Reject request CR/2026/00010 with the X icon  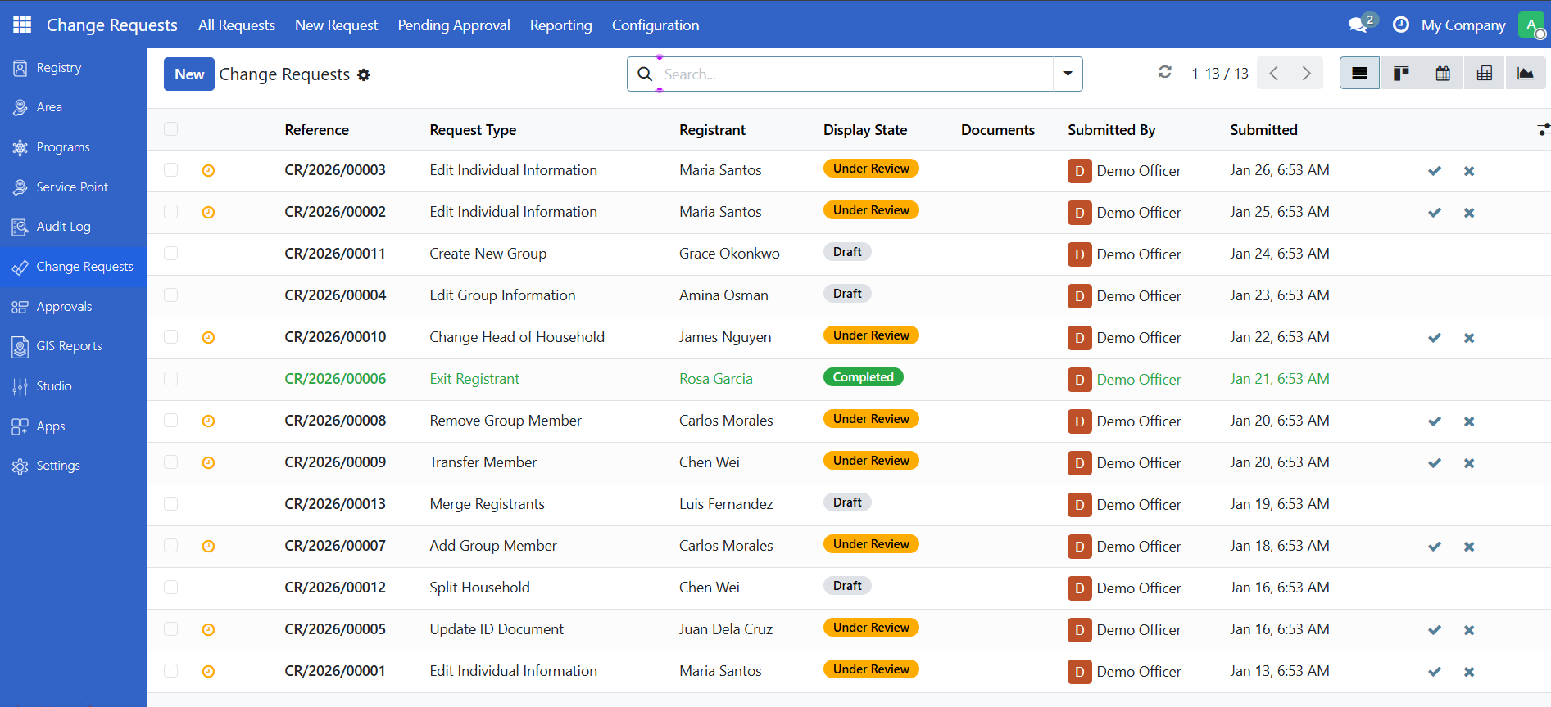coord(1469,338)
